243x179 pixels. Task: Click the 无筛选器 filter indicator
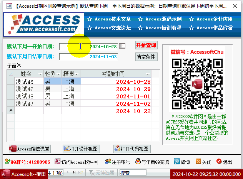point(102,172)
